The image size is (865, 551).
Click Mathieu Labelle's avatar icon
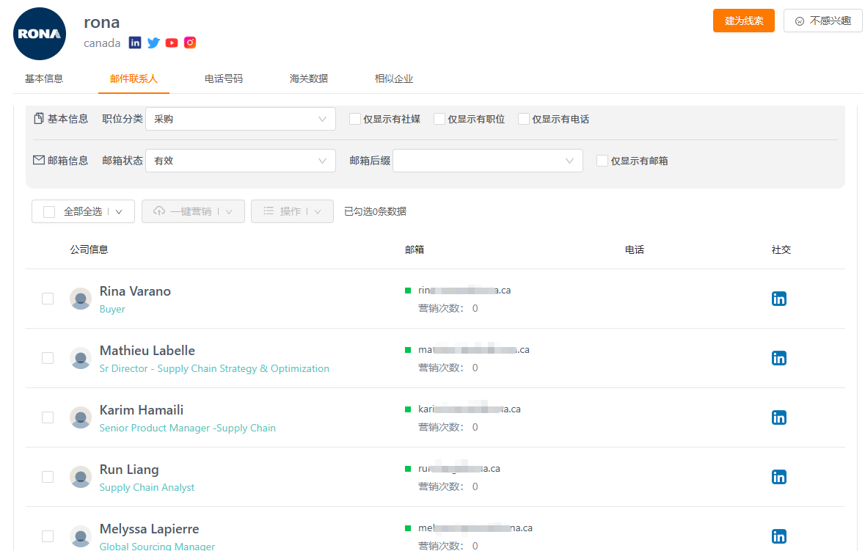pyautogui.click(x=81, y=359)
